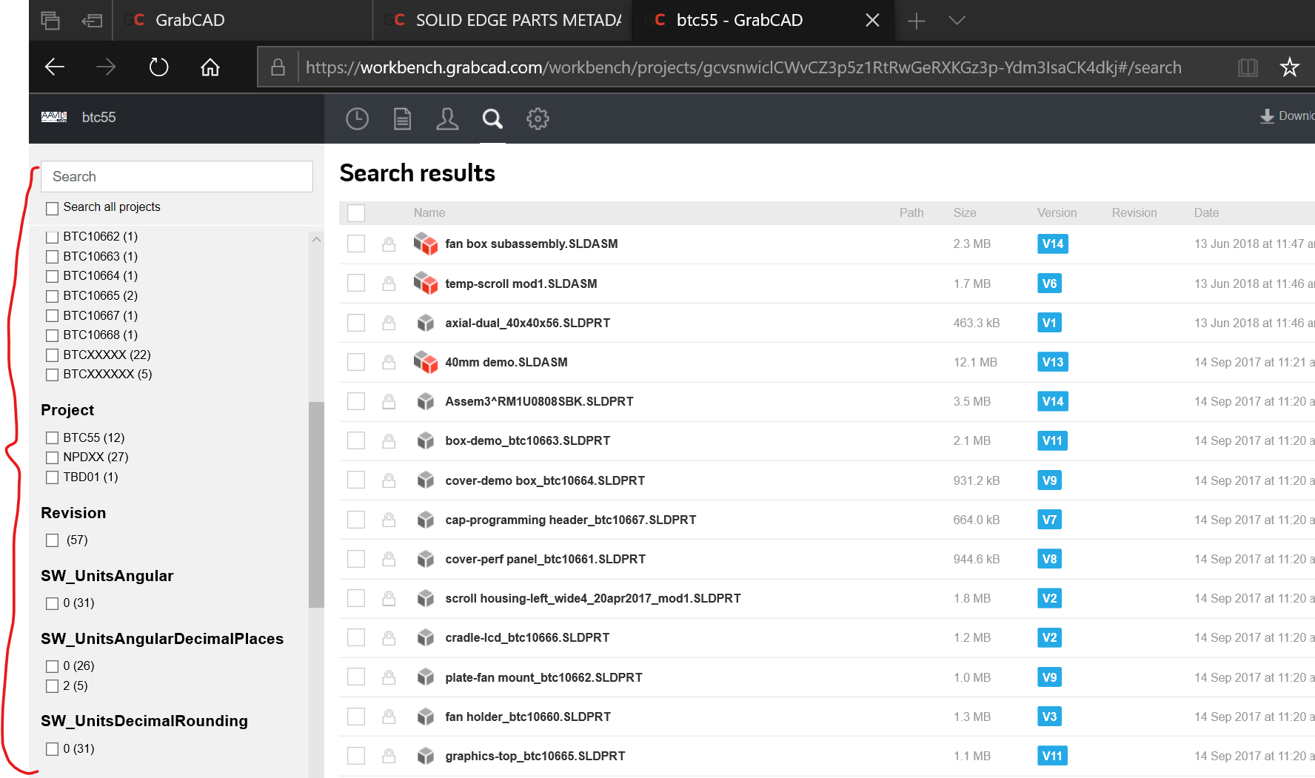Check SW_UnitsAngularDecimalPlaces 2 (5) filter
Image resolution: width=1315 pixels, height=778 pixels.
pyautogui.click(x=53, y=686)
